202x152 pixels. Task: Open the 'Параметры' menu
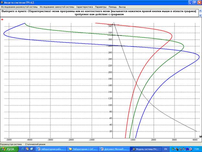[101, 7]
